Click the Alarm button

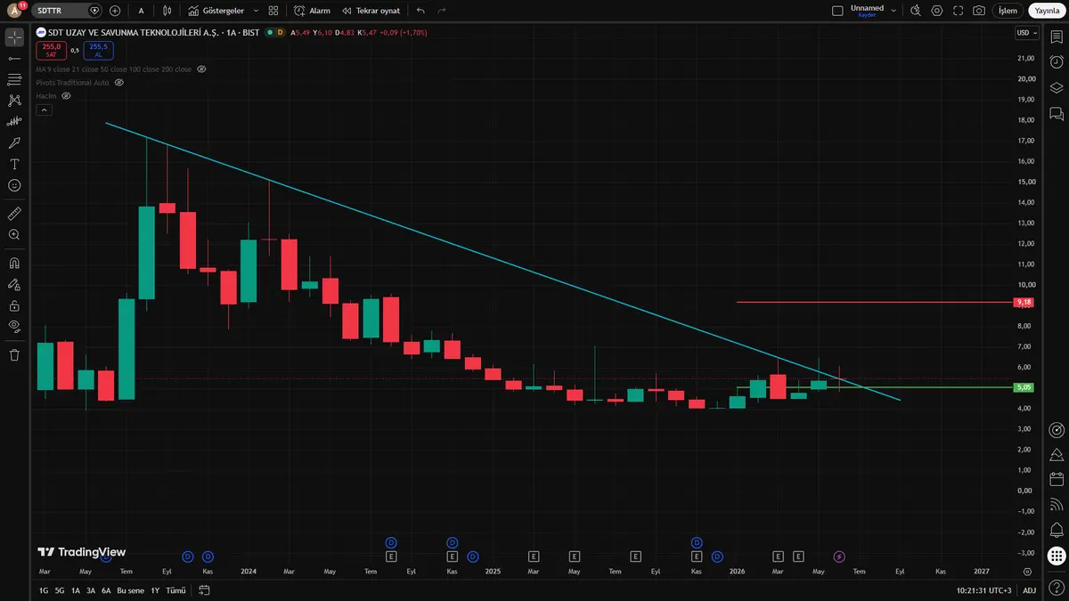(312, 11)
